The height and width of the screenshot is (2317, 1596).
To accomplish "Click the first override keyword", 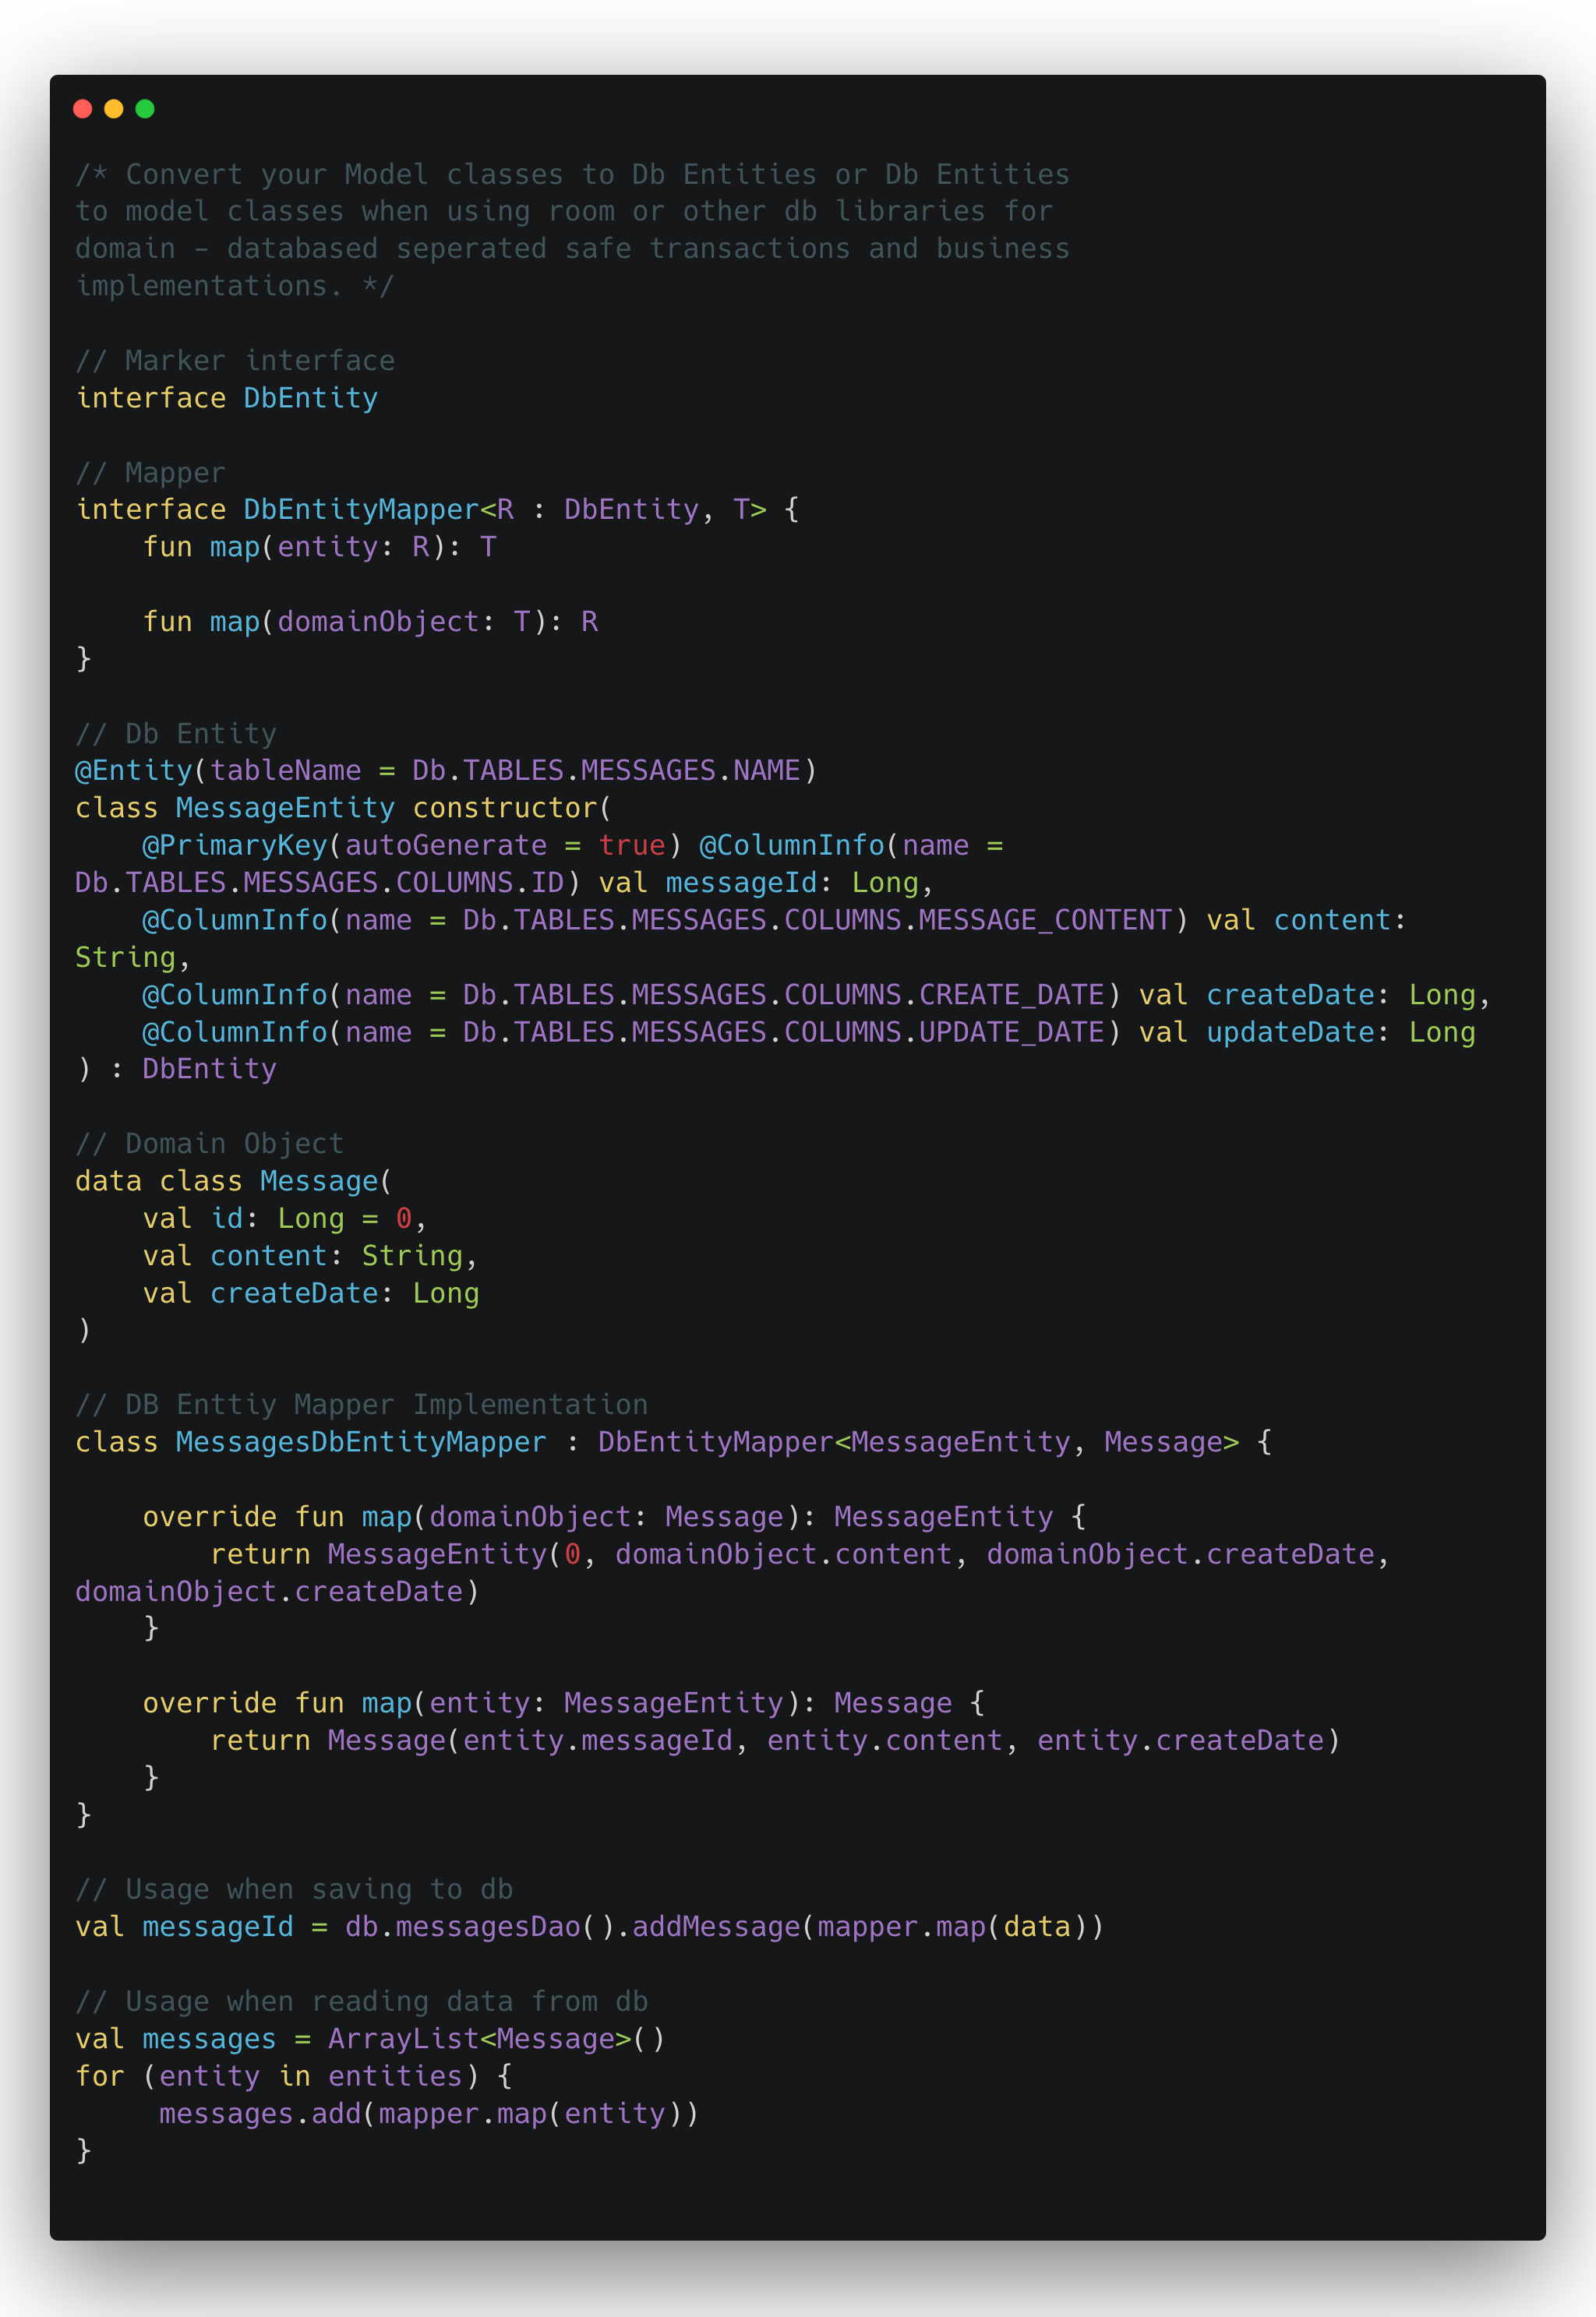I will coord(209,1518).
